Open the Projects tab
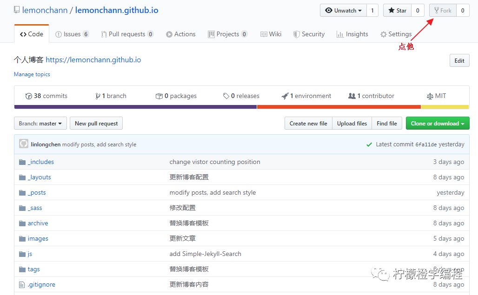Viewport: 478px width, 295px height. tap(227, 34)
